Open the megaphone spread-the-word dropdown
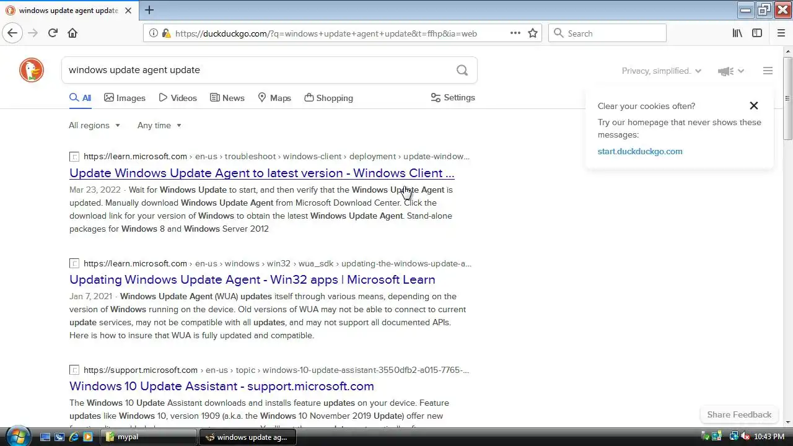This screenshot has width=793, height=446. 730,71
